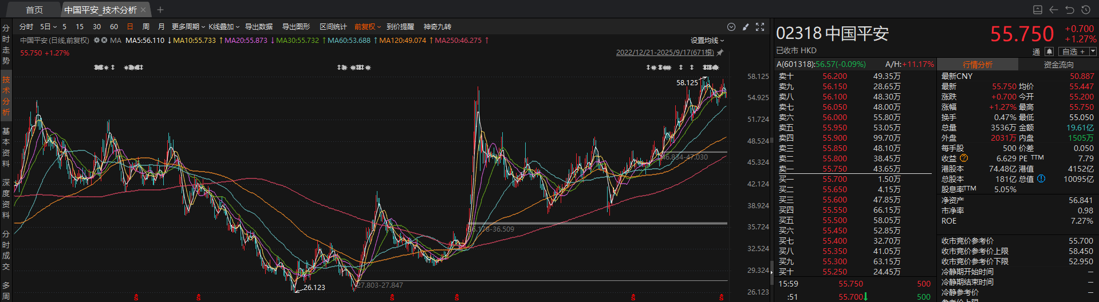Open the 总值 info exclamation icon
Screen dimensions: 1099x302
tap(1041, 179)
